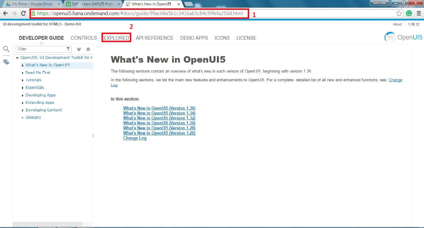Expand What's New in OpenUI5 node arrow
Viewport: 424px width, 228px height.
pyautogui.click(x=23, y=65)
